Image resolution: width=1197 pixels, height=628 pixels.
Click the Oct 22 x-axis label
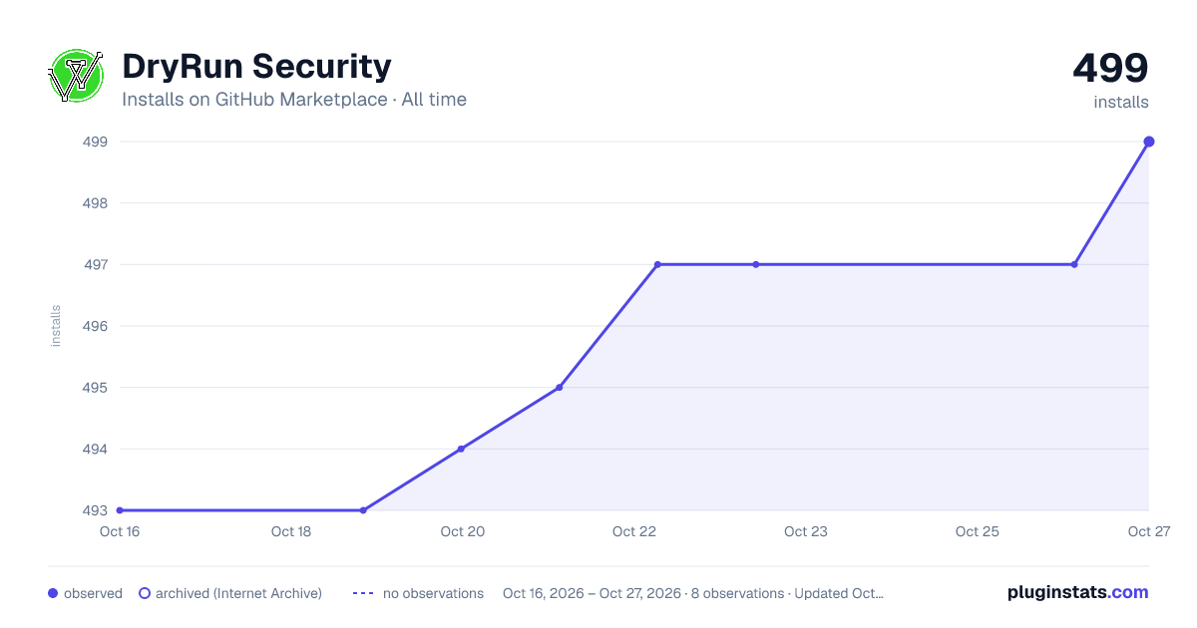[634, 531]
